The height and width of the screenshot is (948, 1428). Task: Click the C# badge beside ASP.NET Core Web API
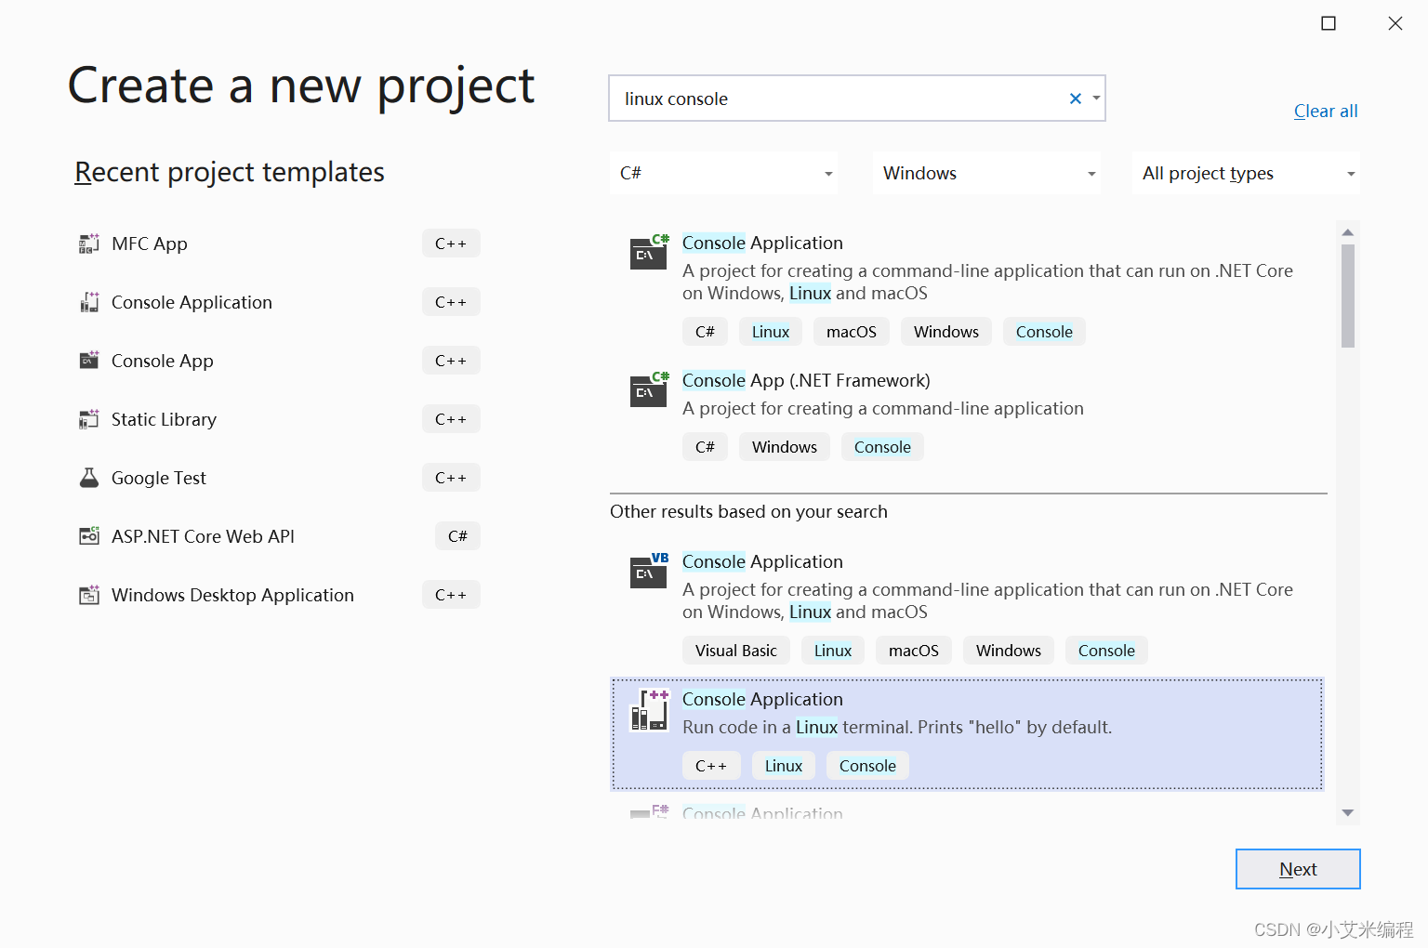[457, 536]
